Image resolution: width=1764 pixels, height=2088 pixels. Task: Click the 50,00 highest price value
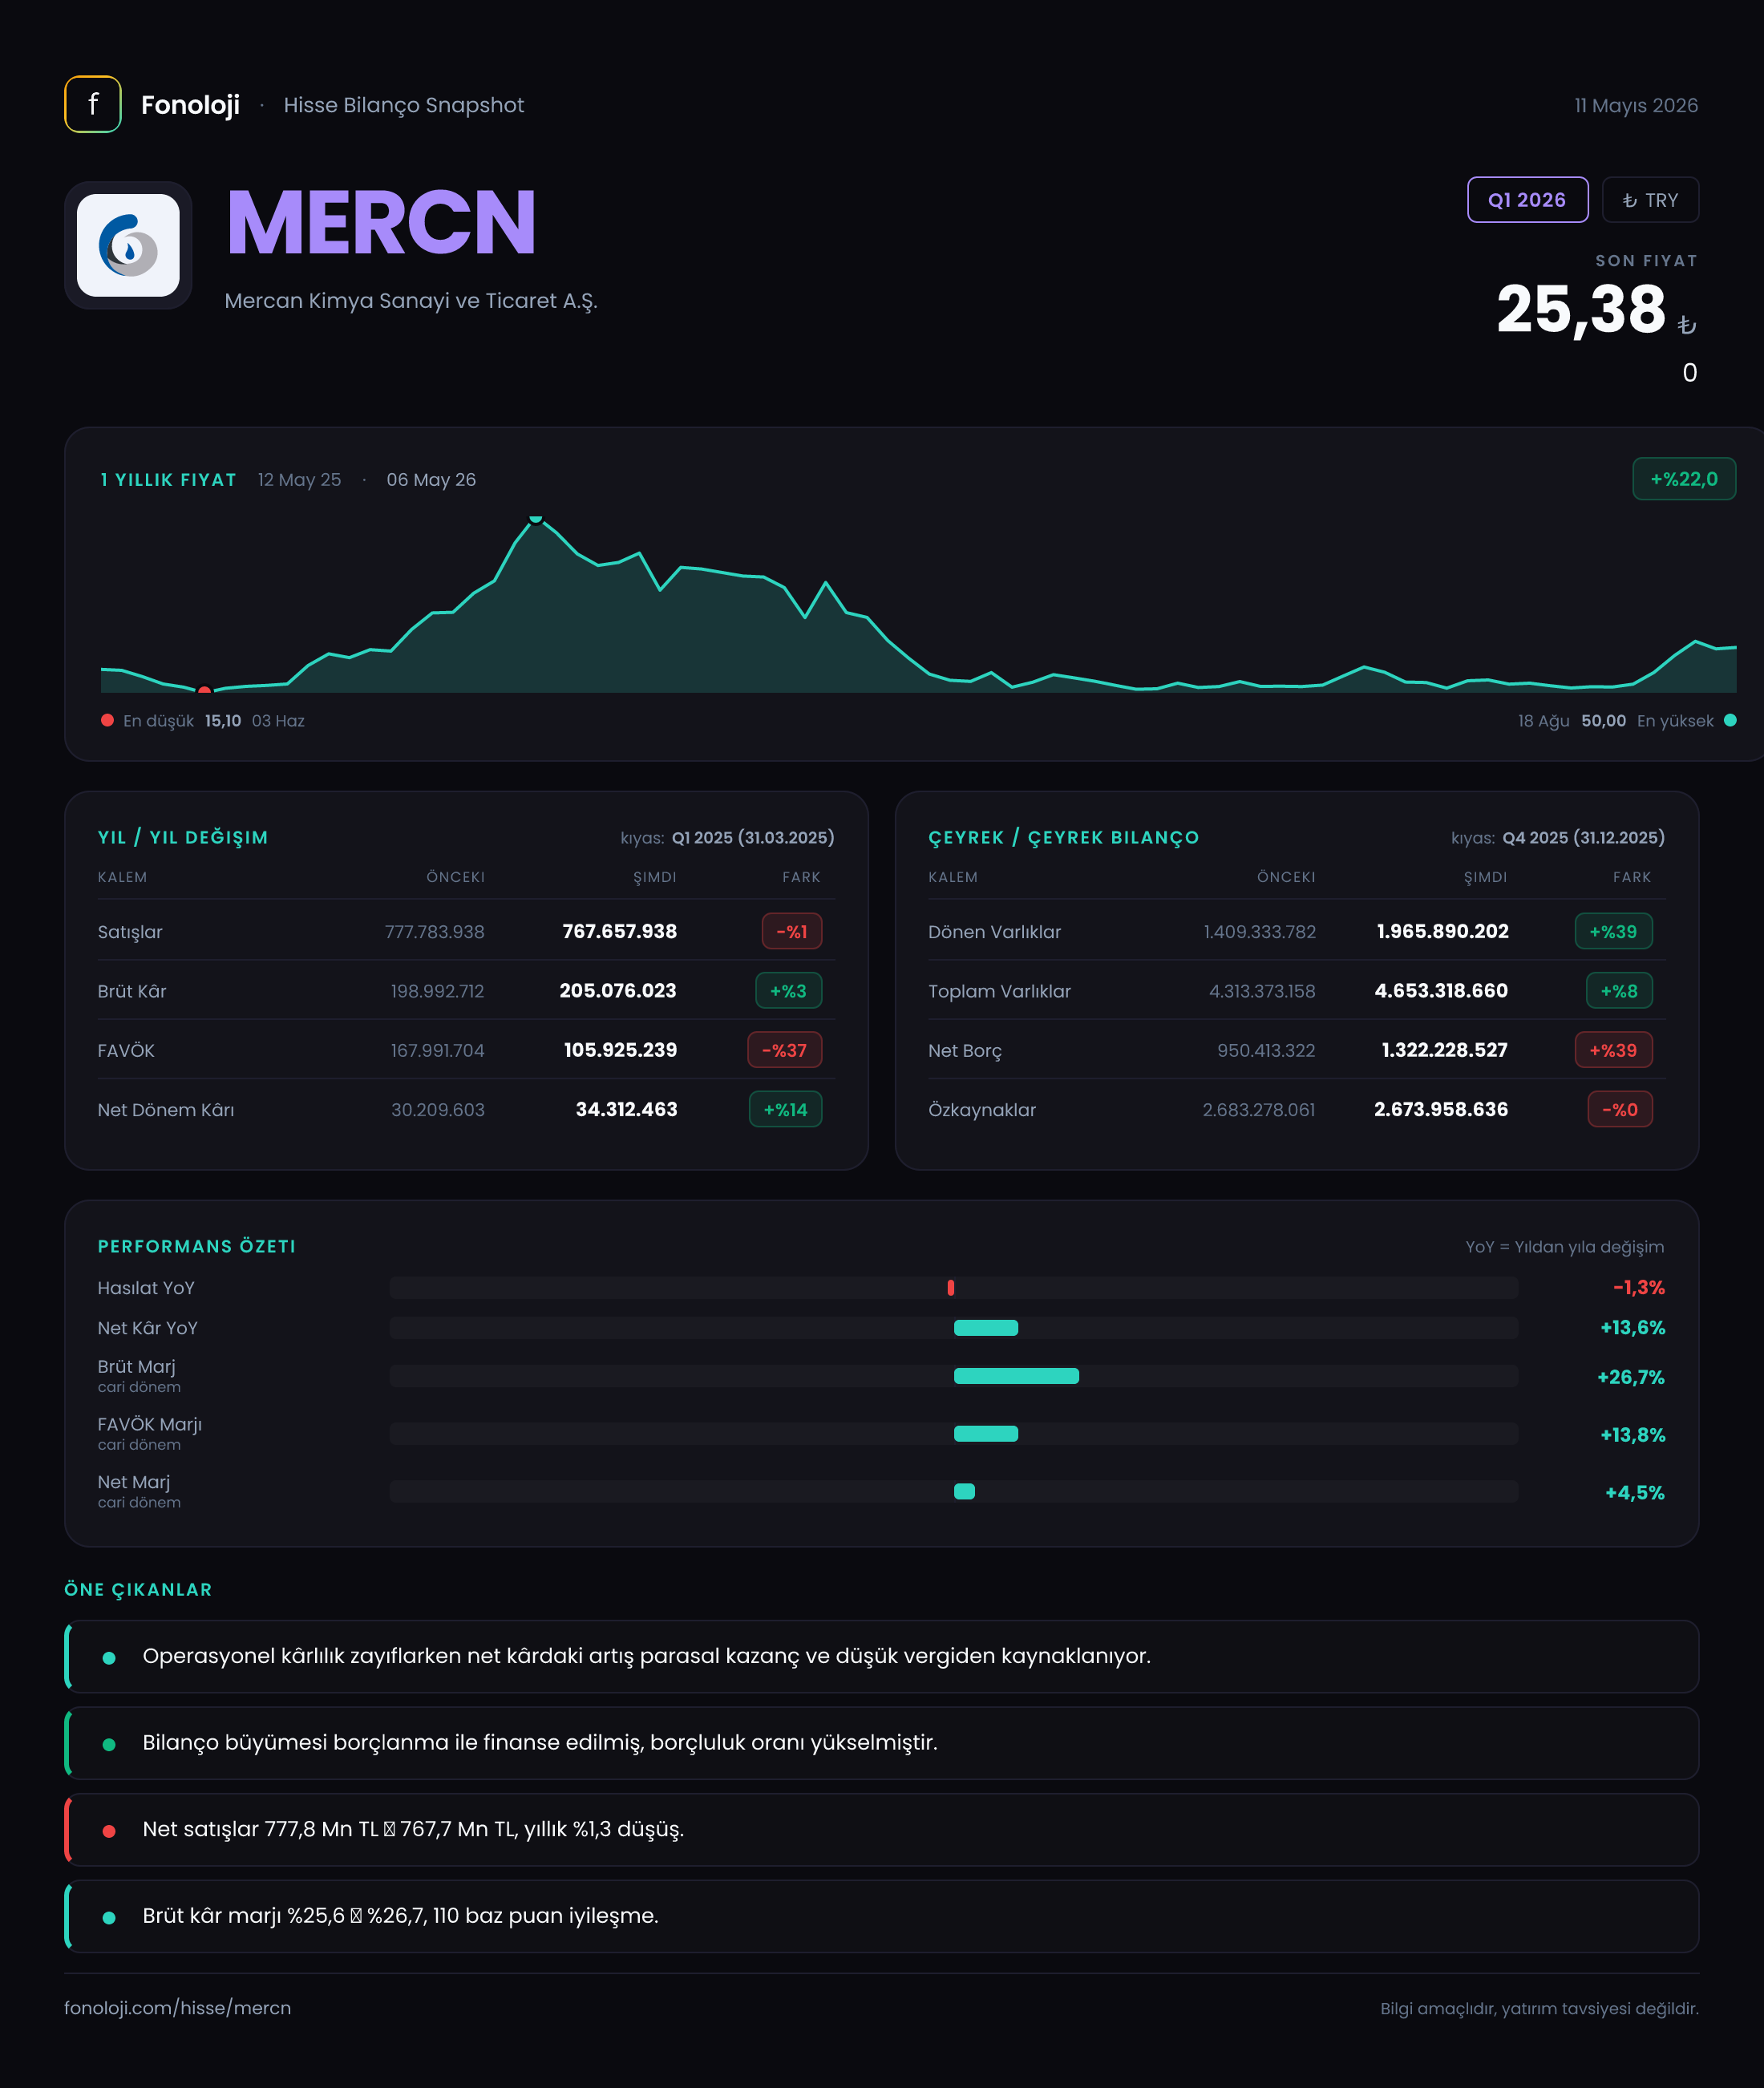click(1603, 721)
